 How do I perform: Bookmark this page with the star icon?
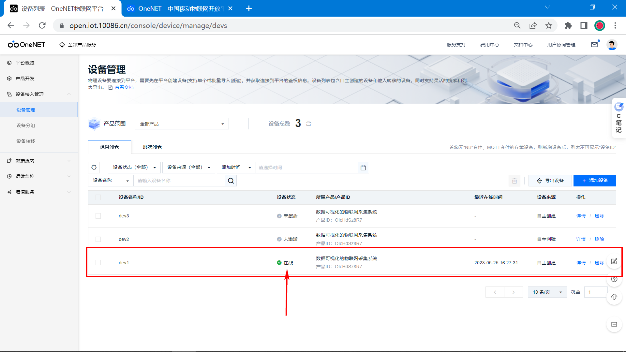tap(549, 25)
